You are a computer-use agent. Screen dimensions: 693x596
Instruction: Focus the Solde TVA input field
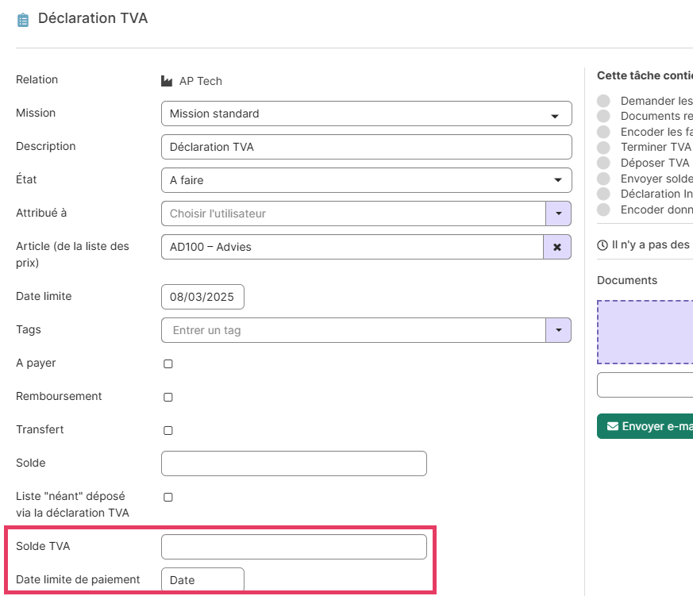pyautogui.click(x=294, y=547)
